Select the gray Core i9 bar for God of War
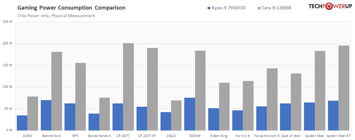355x140 pixels. click(296, 102)
